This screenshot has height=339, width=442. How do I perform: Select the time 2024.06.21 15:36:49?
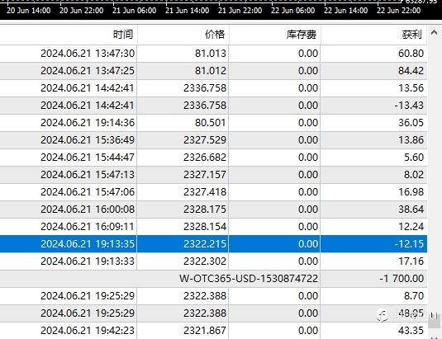click(x=88, y=140)
